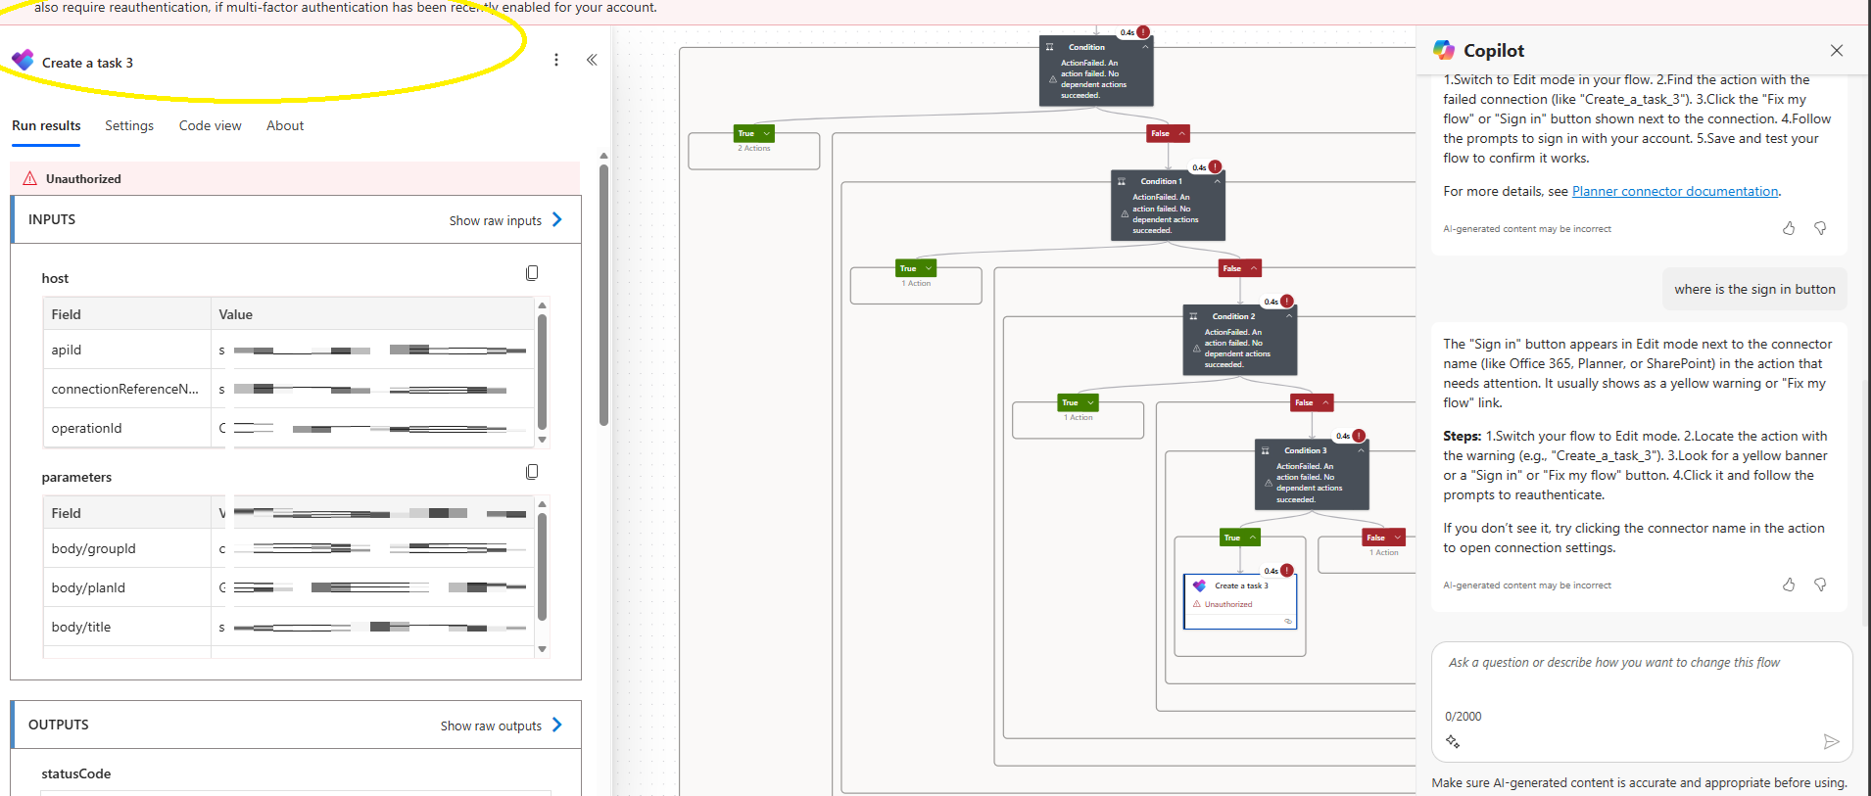Thumbs down the last Copilot response

coord(1820,585)
